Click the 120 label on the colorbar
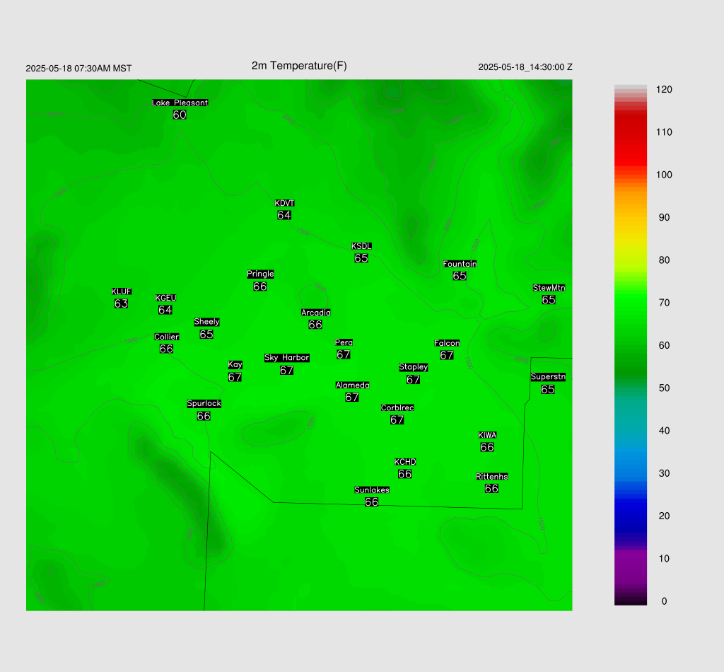This screenshot has height=672, width=724. (x=664, y=90)
